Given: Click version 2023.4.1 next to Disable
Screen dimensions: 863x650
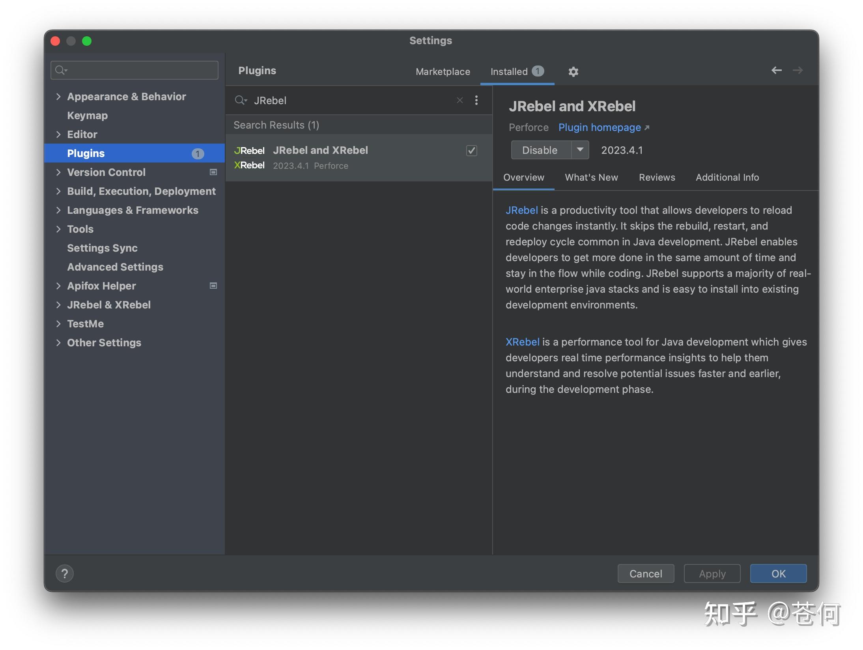Looking at the screenshot, I should tap(622, 150).
